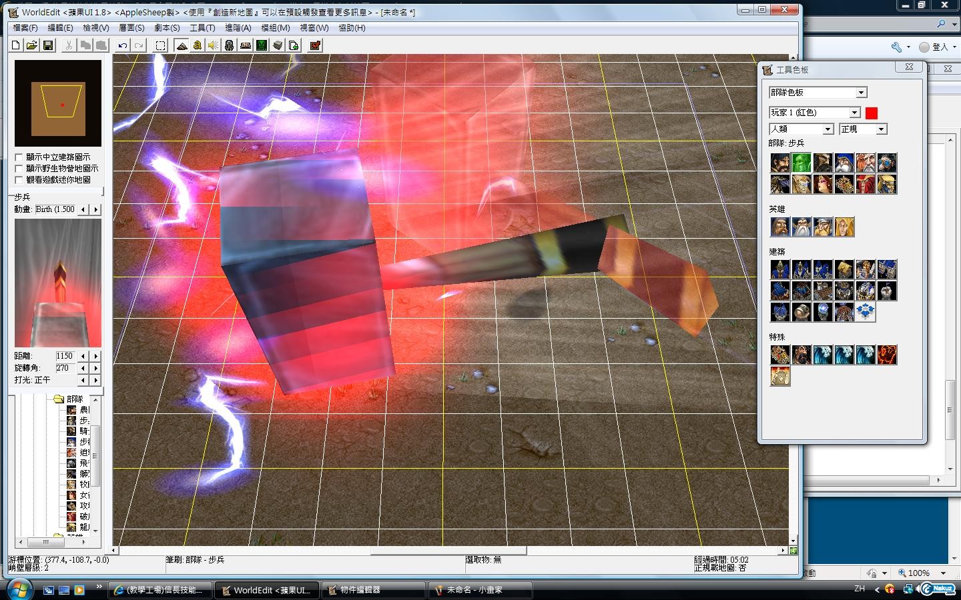Toggle 顯示野生物營地圖示 checkbox
961x600 pixels.
click(19, 169)
